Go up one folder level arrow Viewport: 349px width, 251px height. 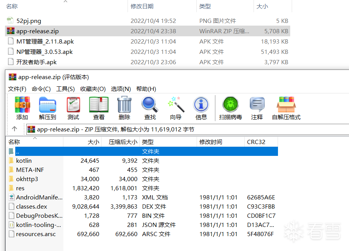tap(15, 129)
